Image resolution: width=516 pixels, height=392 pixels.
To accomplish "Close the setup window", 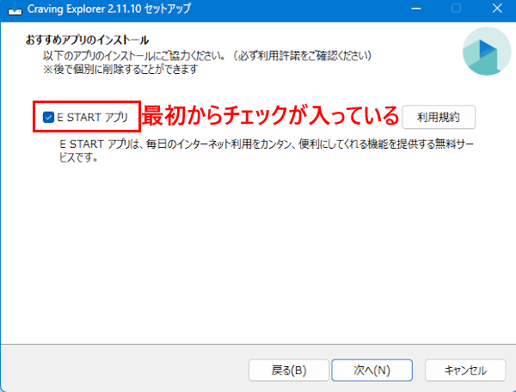I will (497, 9).
